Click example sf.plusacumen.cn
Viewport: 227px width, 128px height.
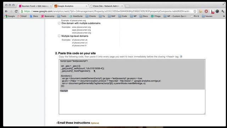(79, 43)
